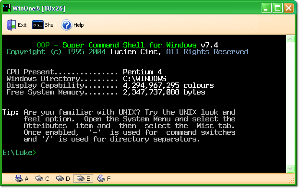This screenshot has width=300, height=189.
Task: Switch to floppy drive A
Action: coord(19,178)
